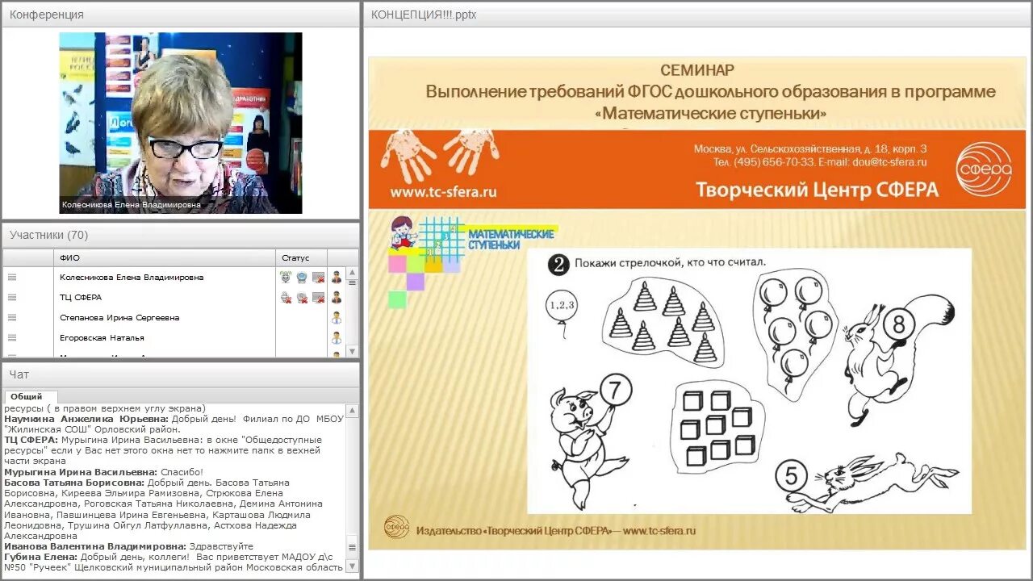Click the www.tc-sfera.ru link in slide footer
The image size is (1033, 581).
point(659,531)
